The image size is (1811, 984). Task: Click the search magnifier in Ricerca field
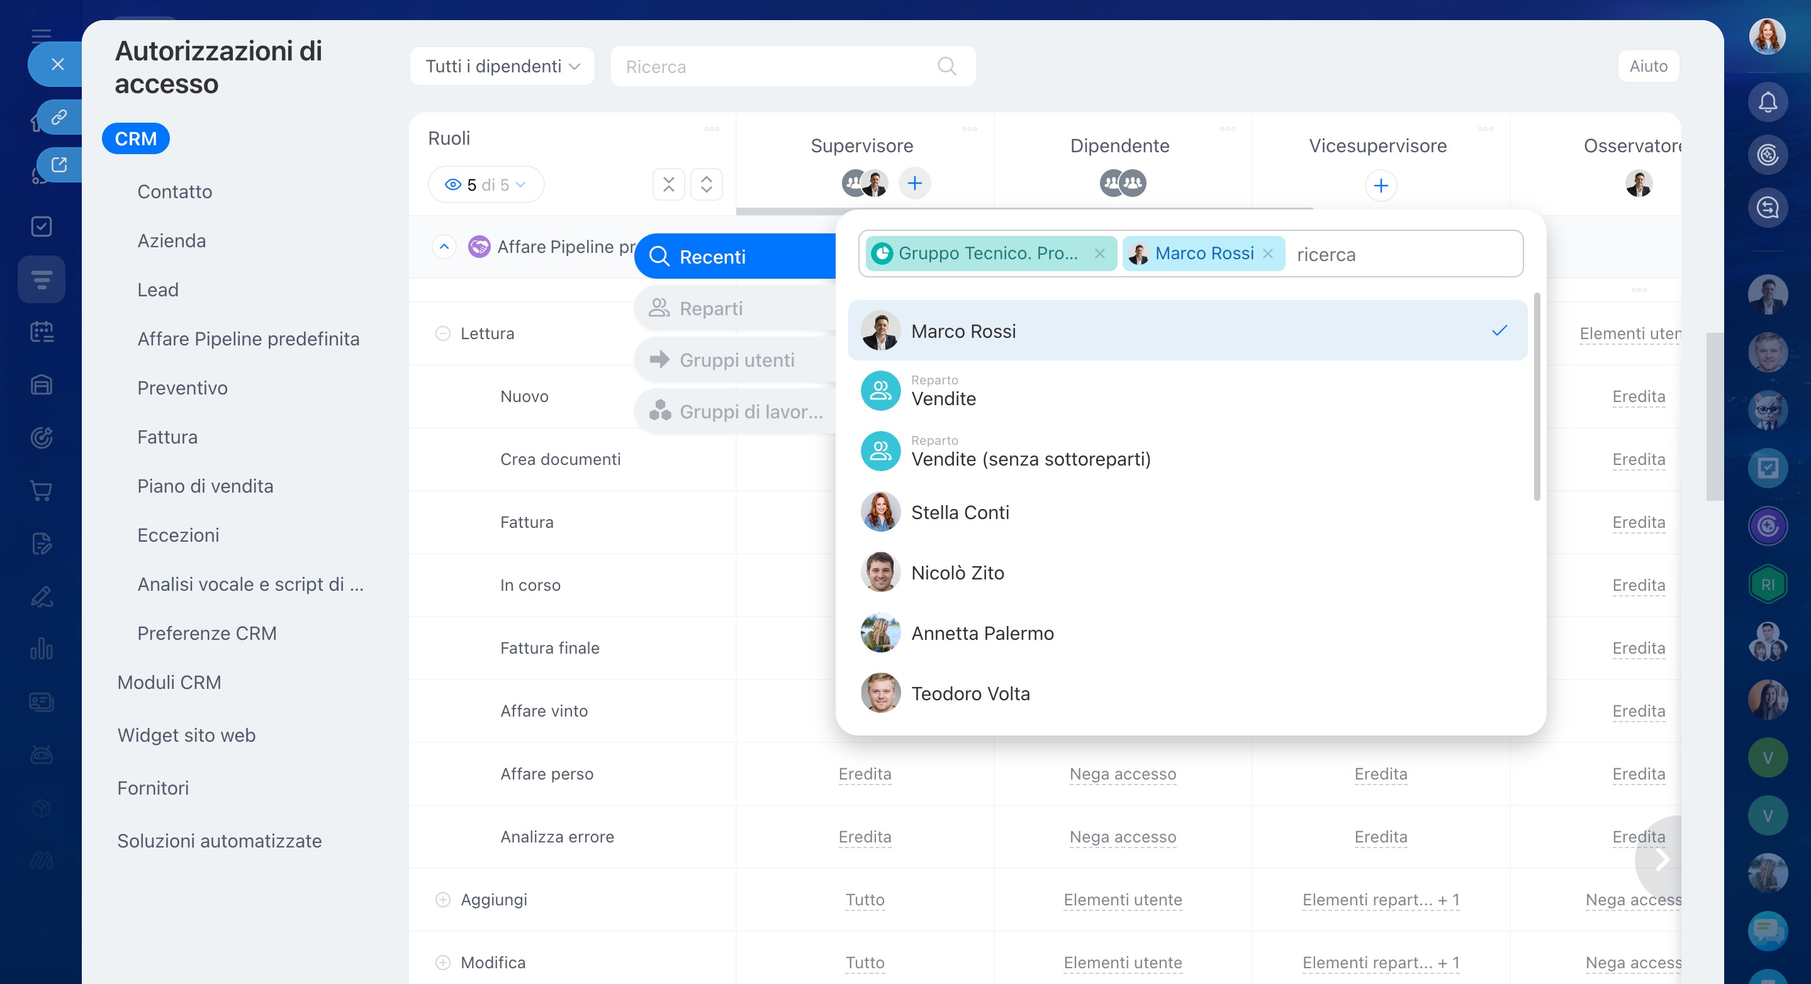pos(946,66)
